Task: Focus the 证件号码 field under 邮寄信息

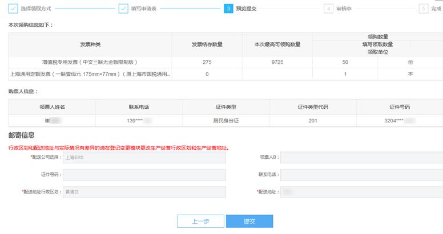Action: 144,175
